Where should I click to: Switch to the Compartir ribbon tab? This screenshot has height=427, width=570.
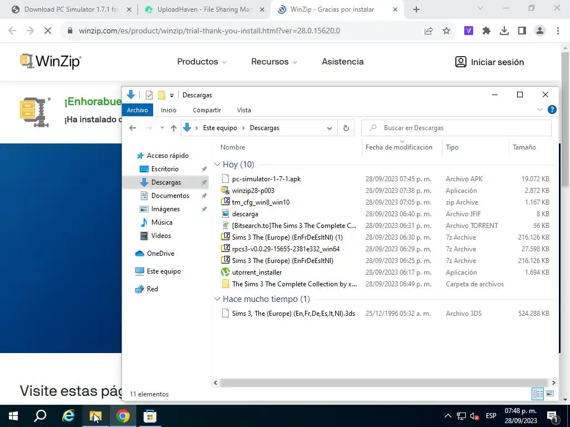point(207,110)
